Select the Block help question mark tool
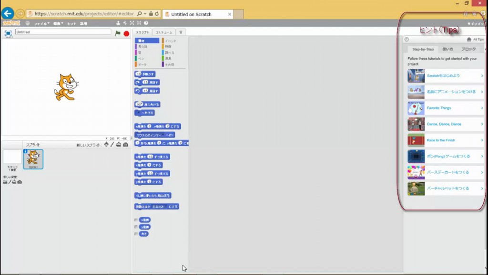 pyautogui.click(x=146, y=23)
